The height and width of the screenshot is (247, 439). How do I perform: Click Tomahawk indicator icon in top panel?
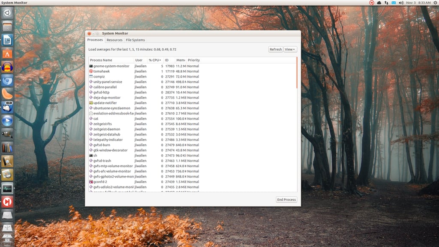coord(372,3)
